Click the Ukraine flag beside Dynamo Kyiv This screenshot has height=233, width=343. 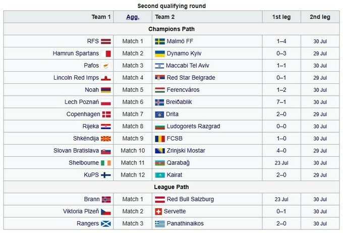pyautogui.click(x=159, y=53)
